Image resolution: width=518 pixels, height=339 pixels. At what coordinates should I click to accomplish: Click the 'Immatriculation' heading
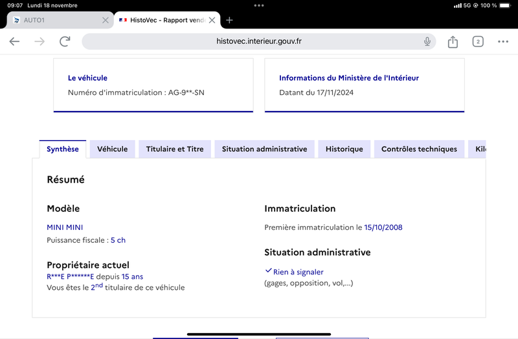click(x=300, y=209)
